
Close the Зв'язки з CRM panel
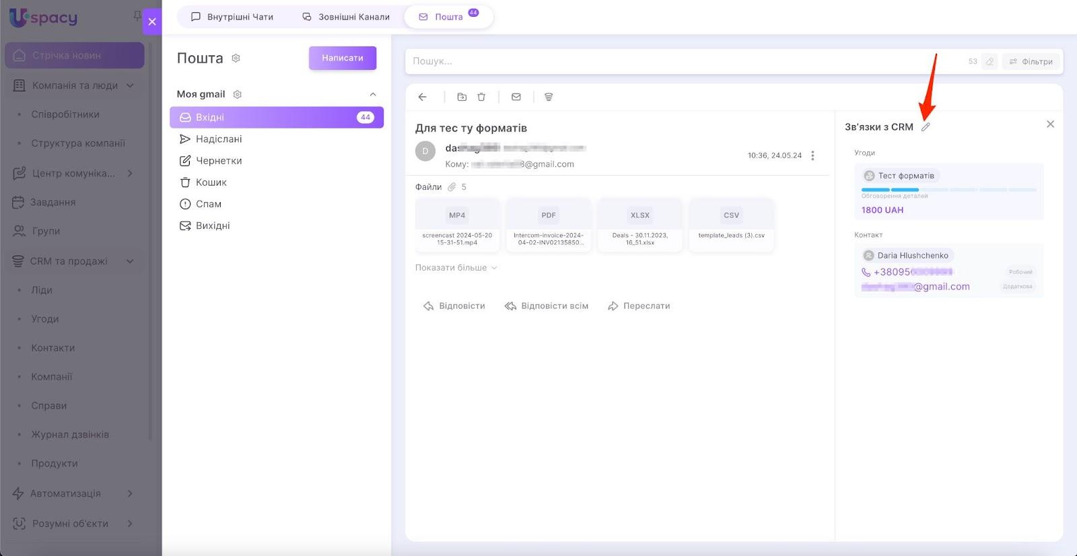click(1050, 124)
